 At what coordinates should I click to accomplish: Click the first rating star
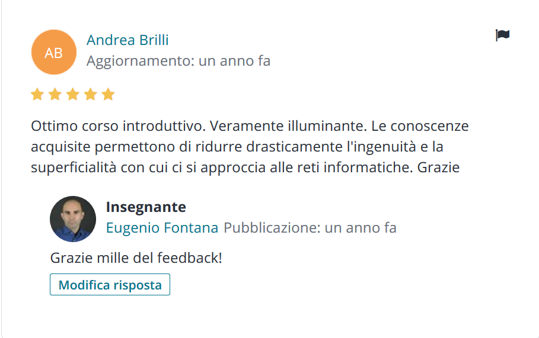(x=37, y=94)
